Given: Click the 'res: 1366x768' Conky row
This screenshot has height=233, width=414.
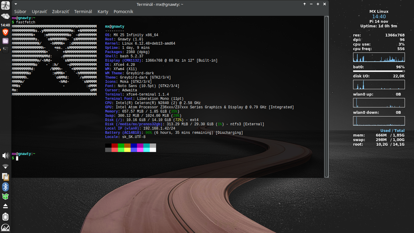Looking at the screenshot, I should coord(379,35).
